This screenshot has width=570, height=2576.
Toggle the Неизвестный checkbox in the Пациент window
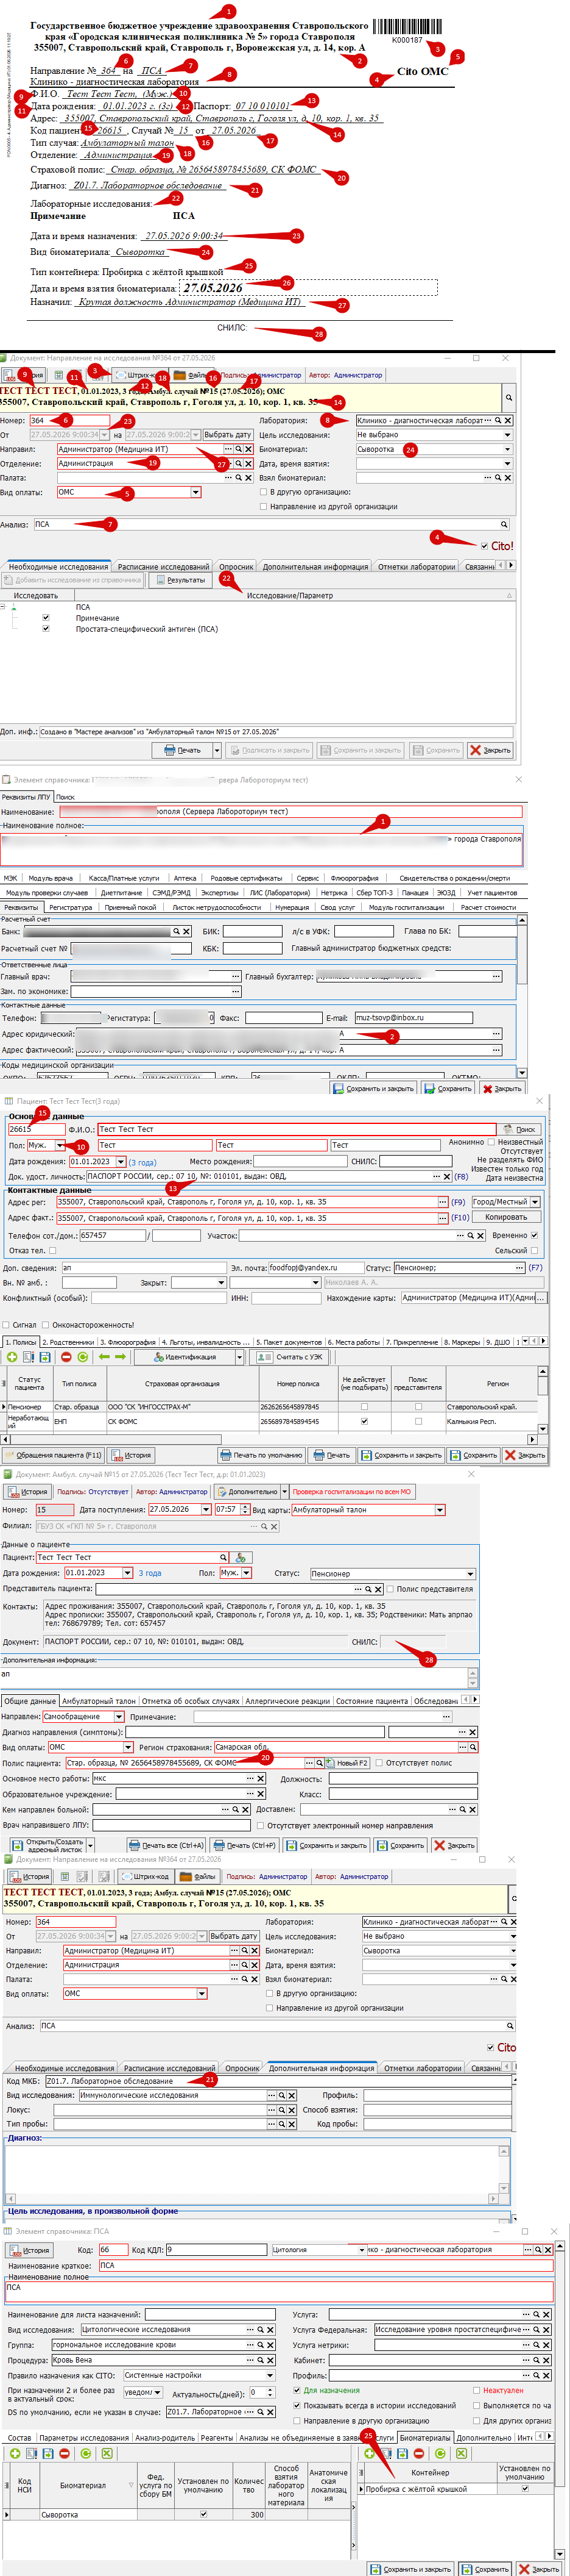point(491,1141)
